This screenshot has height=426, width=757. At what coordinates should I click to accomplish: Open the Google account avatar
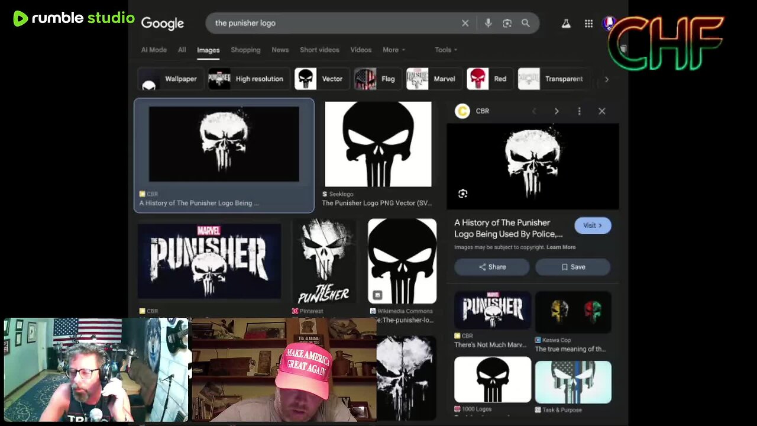pos(609,24)
